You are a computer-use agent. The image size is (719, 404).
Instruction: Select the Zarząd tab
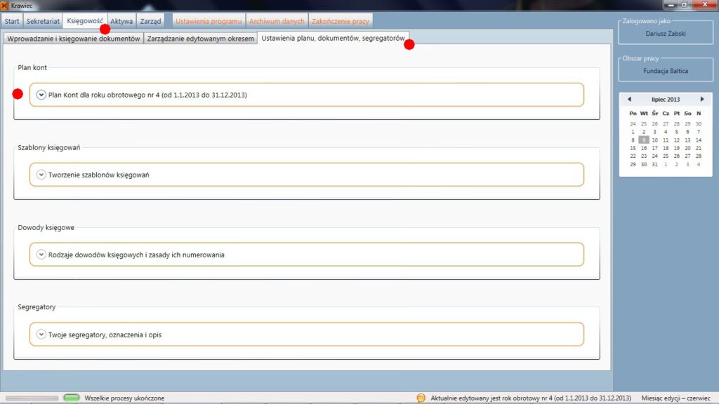pos(151,21)
